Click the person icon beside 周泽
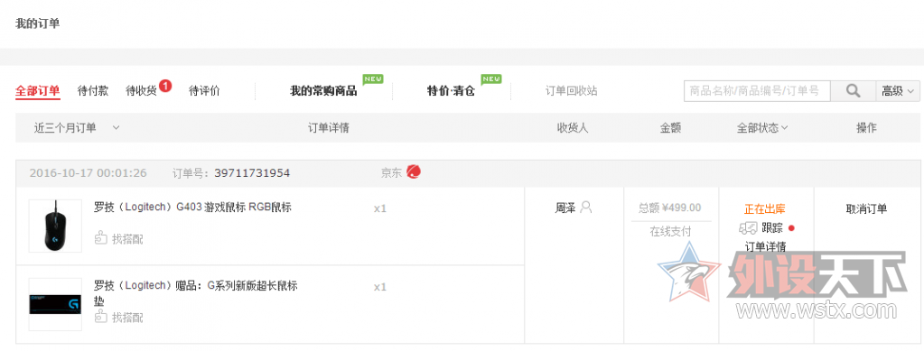 (586, 208)
